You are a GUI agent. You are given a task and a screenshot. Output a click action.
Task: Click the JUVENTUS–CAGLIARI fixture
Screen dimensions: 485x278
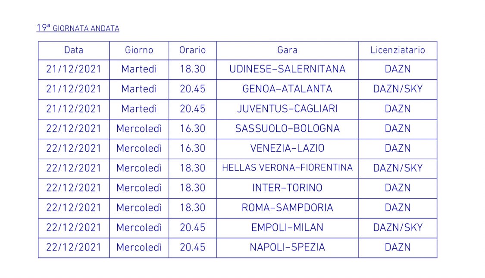click(x=287, y=109)
